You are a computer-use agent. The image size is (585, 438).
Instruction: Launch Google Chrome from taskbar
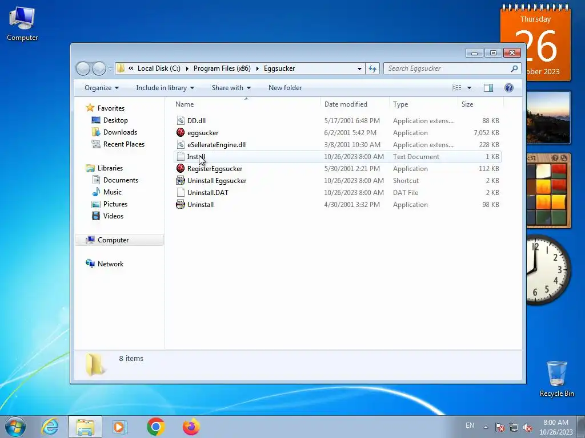coord(155,427)
